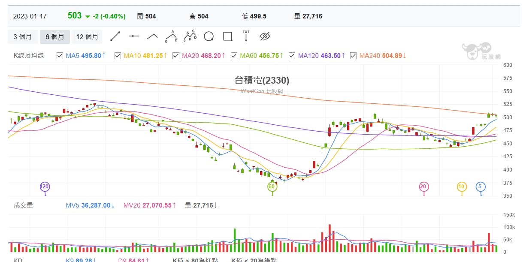Click the 150k volume axis label

point(509,214)
